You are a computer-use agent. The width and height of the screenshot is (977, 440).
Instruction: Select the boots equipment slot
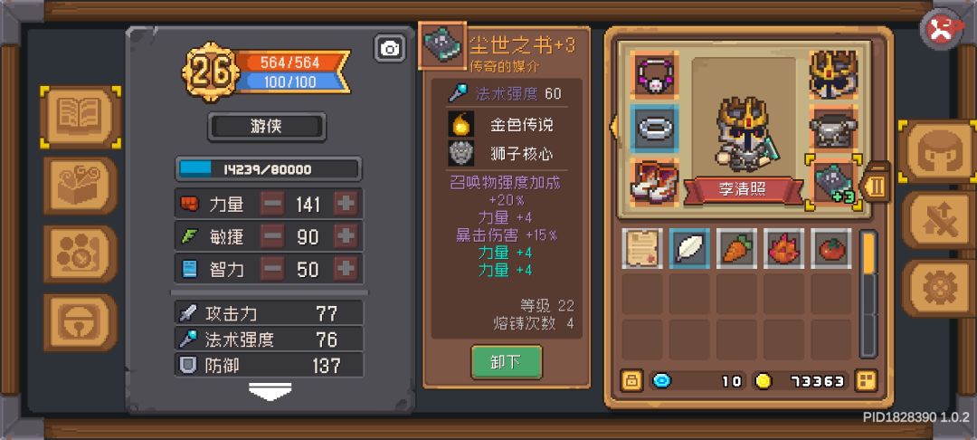pyautogui.click(x=654, y=181)
